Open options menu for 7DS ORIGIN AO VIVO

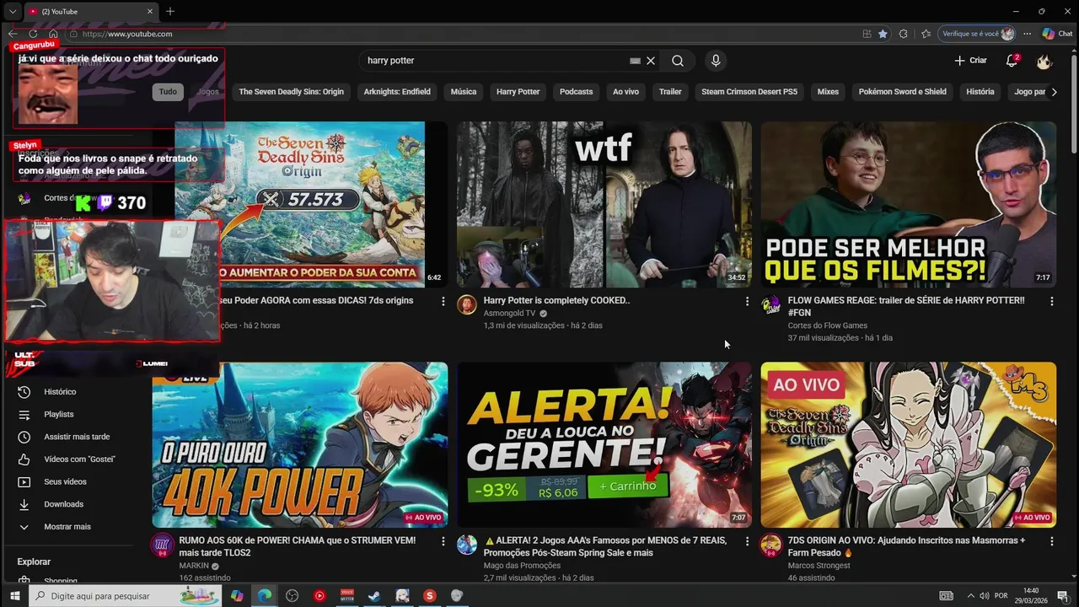tap(1051, 540)
